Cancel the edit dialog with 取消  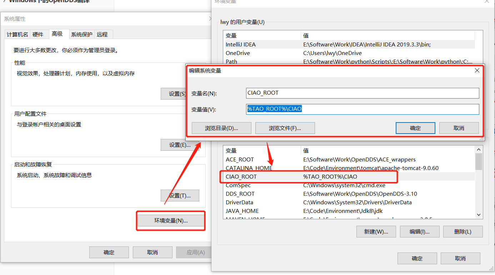point(459,128)
